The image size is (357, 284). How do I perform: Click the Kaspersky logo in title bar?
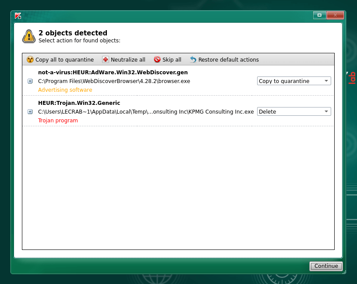[18, 16]
